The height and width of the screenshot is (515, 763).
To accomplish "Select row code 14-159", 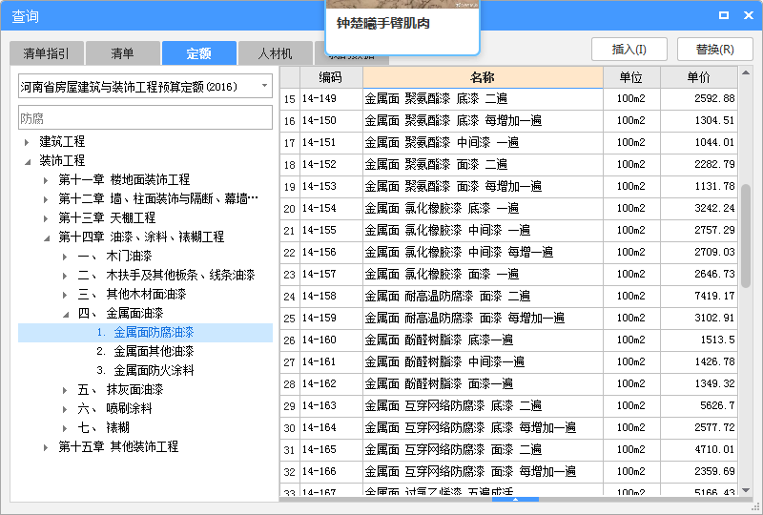I will pos(320,318).
